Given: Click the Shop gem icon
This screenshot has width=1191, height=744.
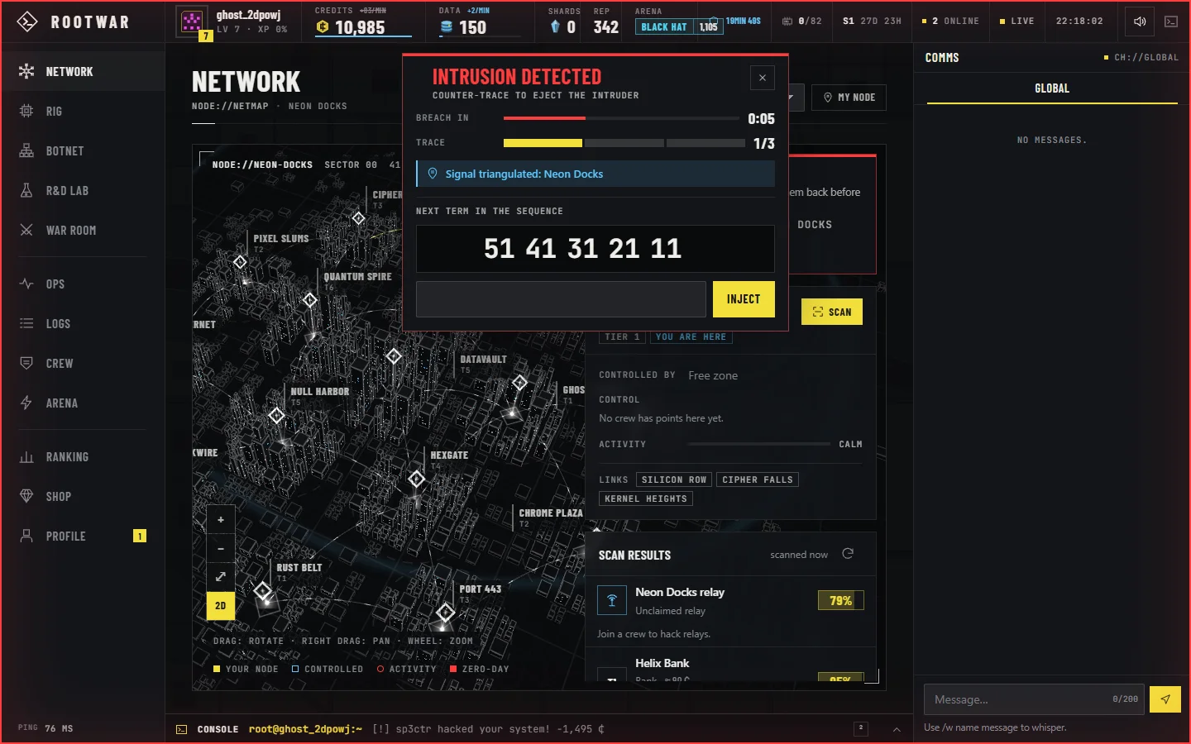Looking at the screenshot, I should pyautogui.click(x=26, y=497).
